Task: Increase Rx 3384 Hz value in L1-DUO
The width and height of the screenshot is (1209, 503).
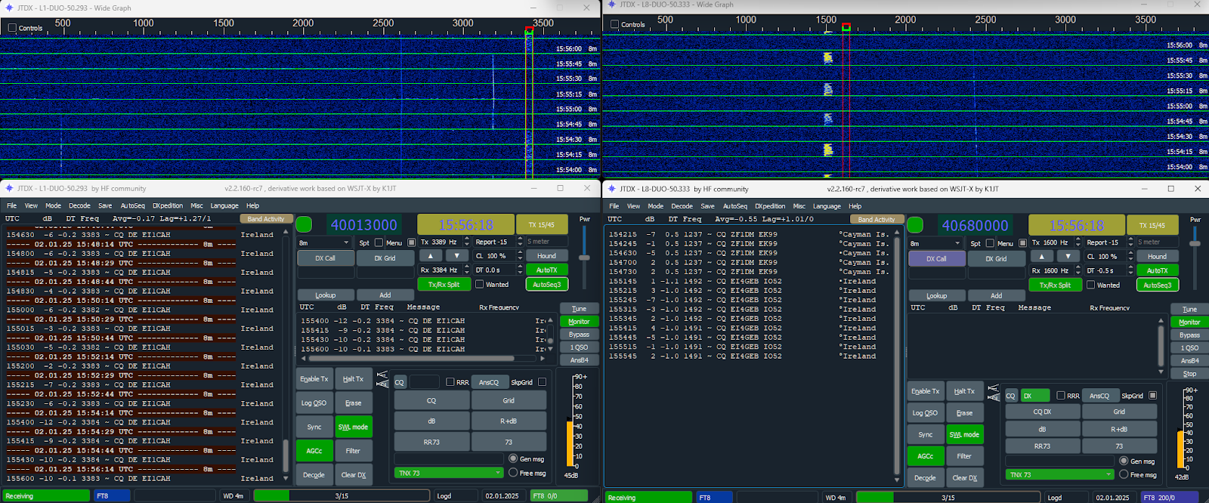Action: (x=467, y=267)
